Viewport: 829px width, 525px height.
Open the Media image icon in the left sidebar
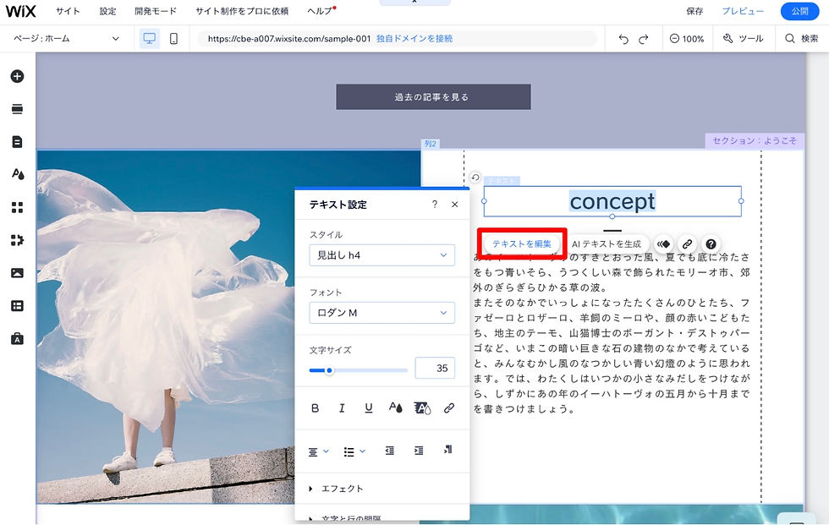tap(17, 273)
